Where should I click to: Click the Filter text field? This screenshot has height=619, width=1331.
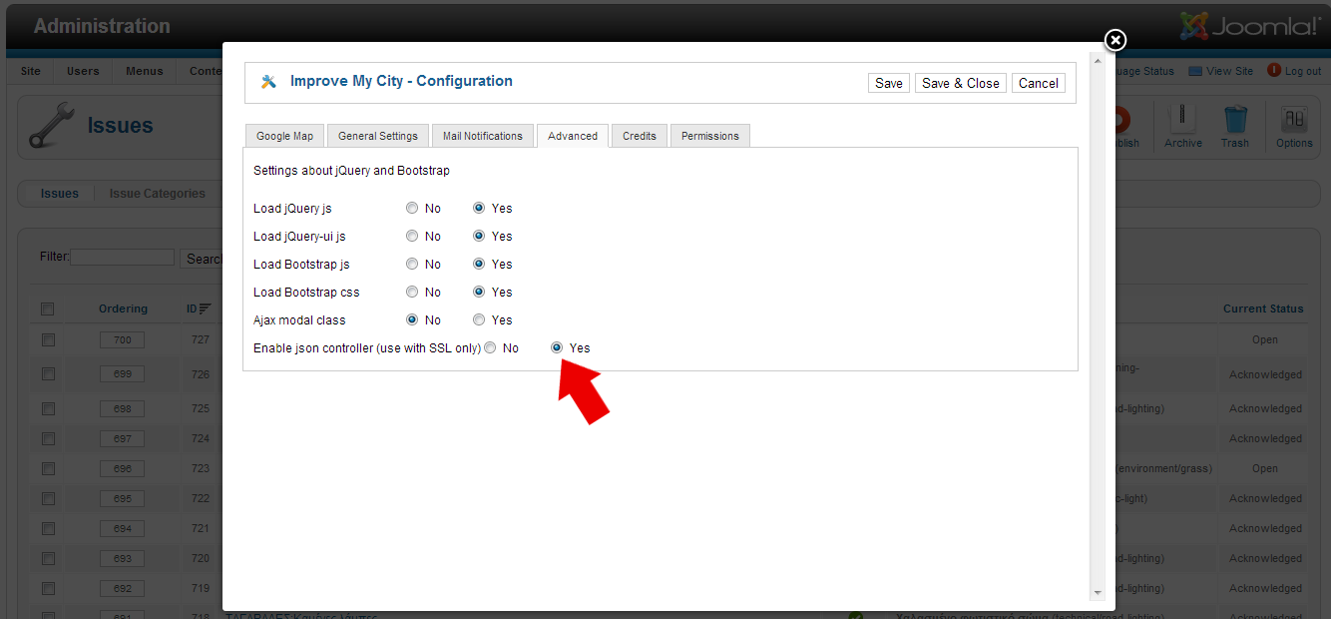point(123,258)
